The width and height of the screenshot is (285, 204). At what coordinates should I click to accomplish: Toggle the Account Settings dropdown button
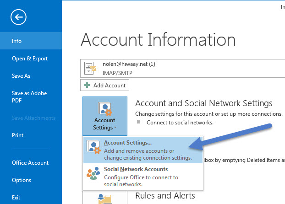pos(105,116)
